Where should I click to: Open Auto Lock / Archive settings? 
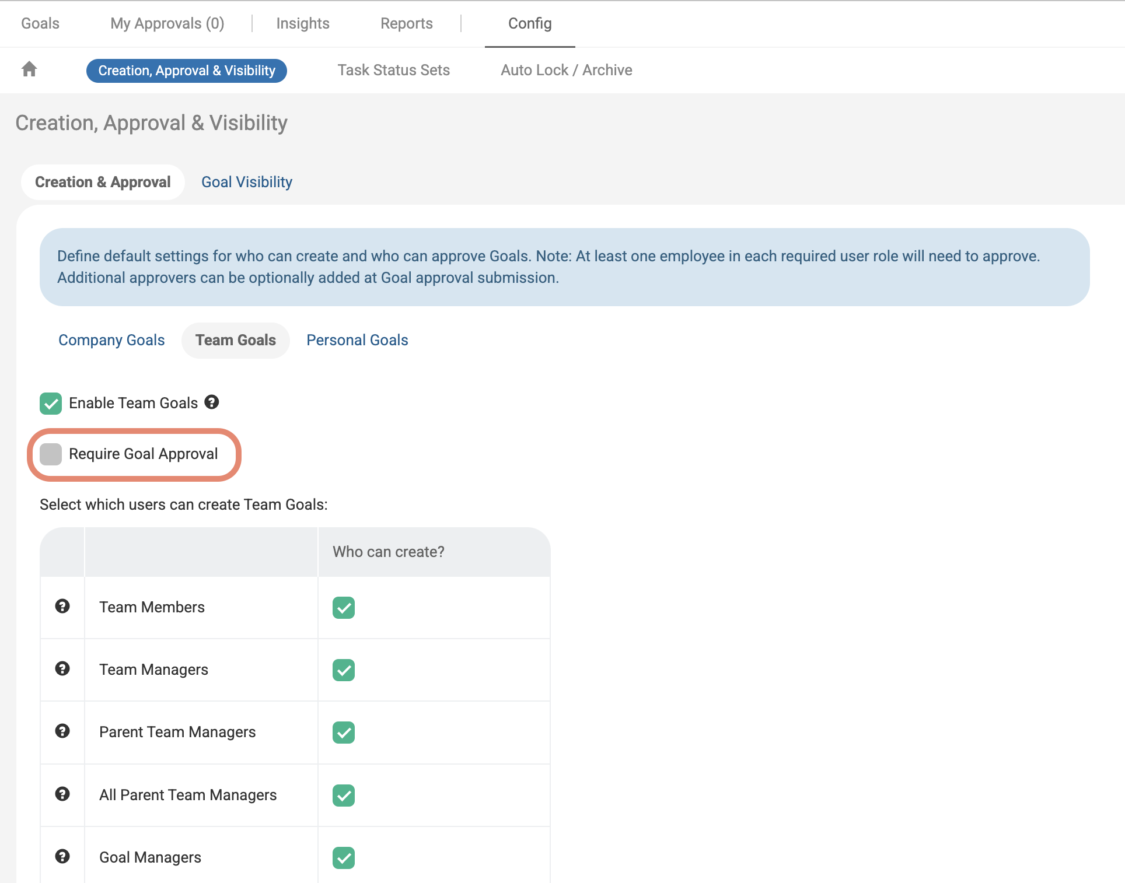pos(566,70)
